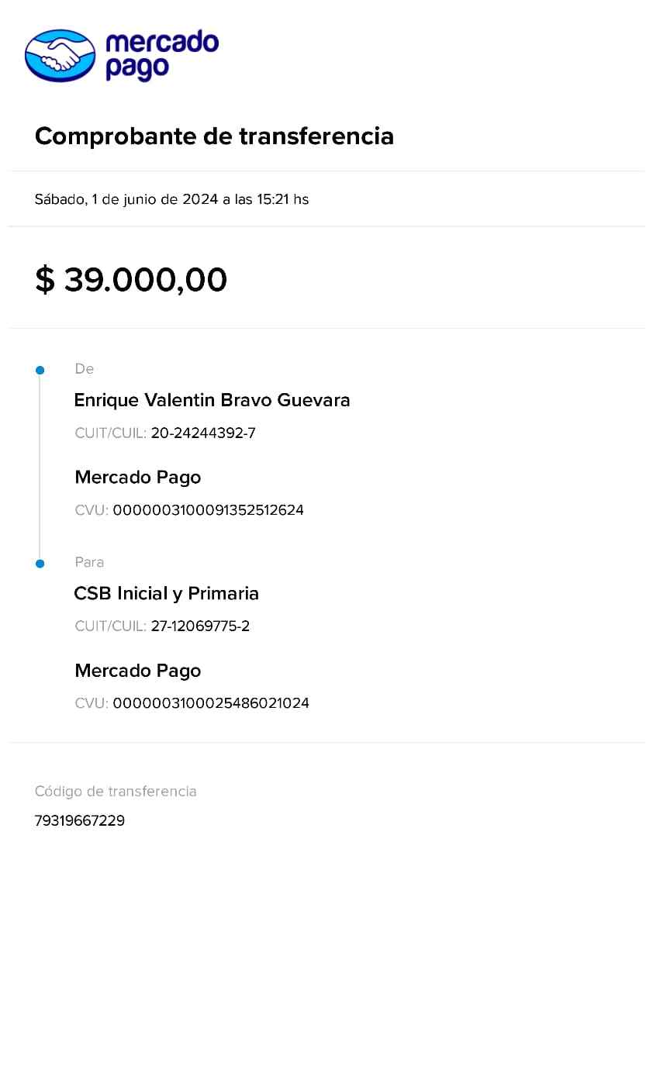Click the "De" sender label
Screen dimensions: 653x1087
[x=85, y=369]
